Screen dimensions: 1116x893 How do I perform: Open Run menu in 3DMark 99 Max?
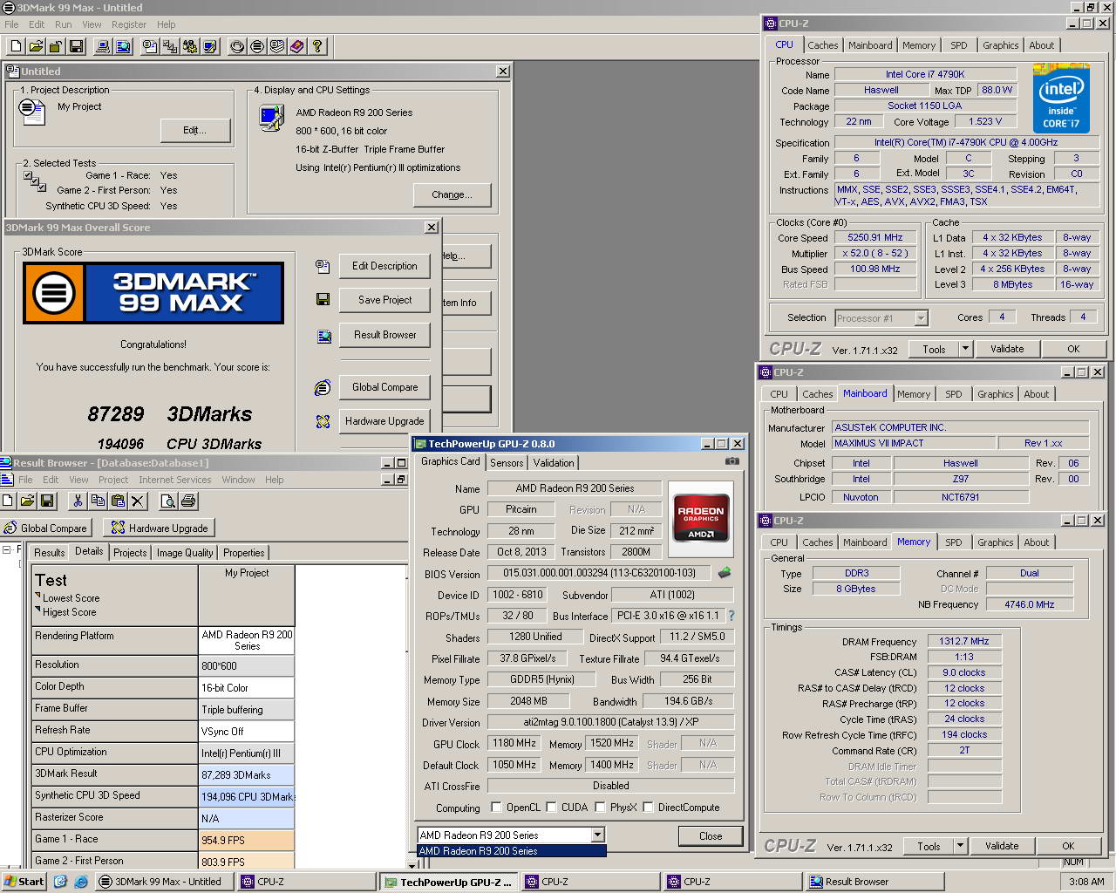point(63,24)
